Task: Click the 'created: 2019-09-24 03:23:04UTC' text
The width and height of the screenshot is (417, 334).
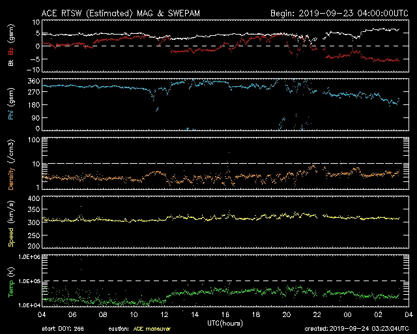Action: [x=356, y=329]
